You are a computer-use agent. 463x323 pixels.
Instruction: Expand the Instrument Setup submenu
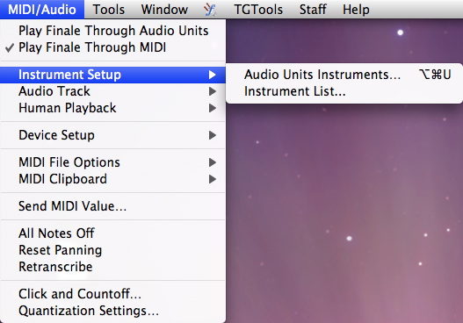coord(112,75)
